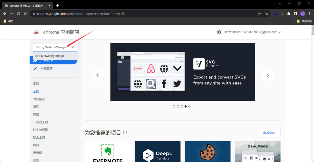This screenshot has height=162, width=314.
Task: Expand the account email dropdown
Action: (x=280, y=32)
